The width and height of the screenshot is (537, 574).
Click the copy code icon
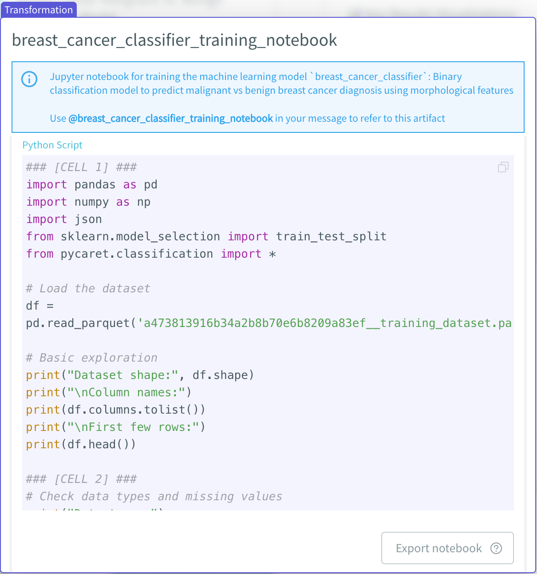tap(503, 167)
